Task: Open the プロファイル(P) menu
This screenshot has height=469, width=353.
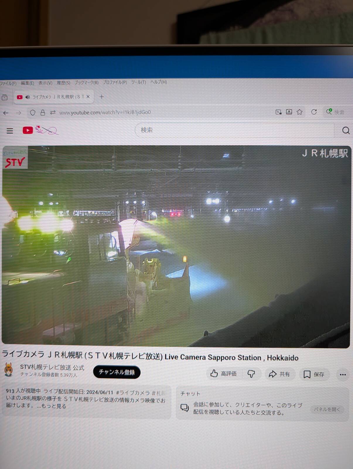Action: [115, 82]
